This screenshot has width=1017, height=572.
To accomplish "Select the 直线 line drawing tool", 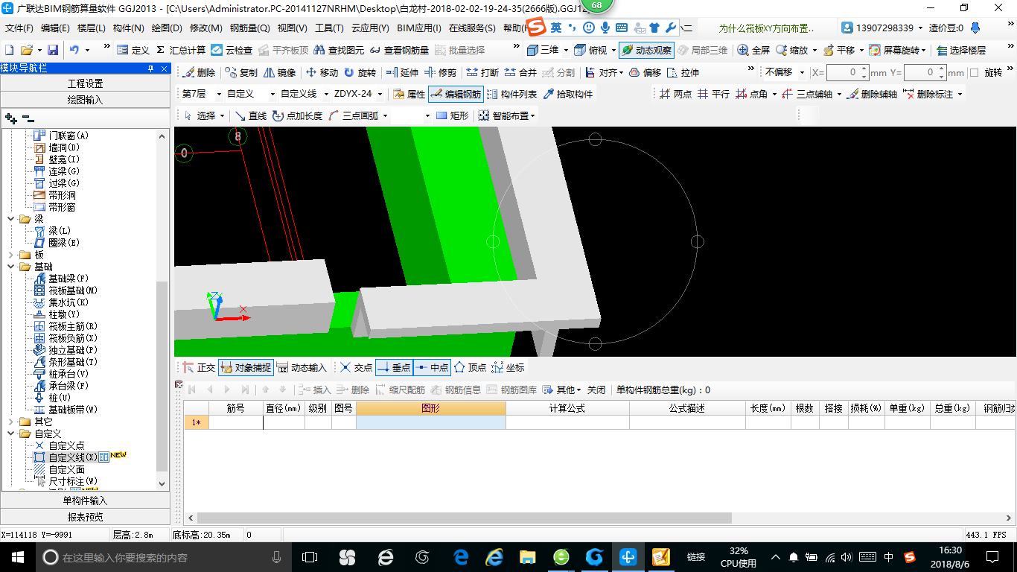I will pyautogui.click(x=251, y=115).
